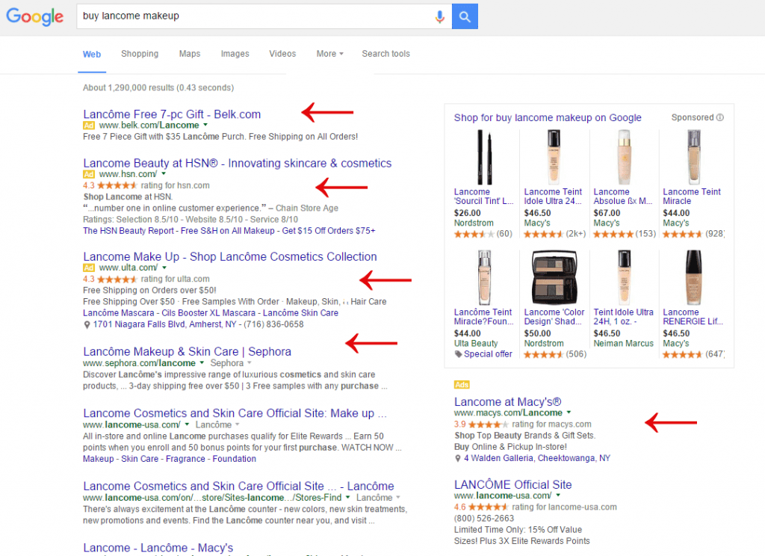The width and height of the screenshot is (765, 556).
Task: Click 4 Walden Galleria, Cheektowaga, NY address
Action: [x=536, y=458]
